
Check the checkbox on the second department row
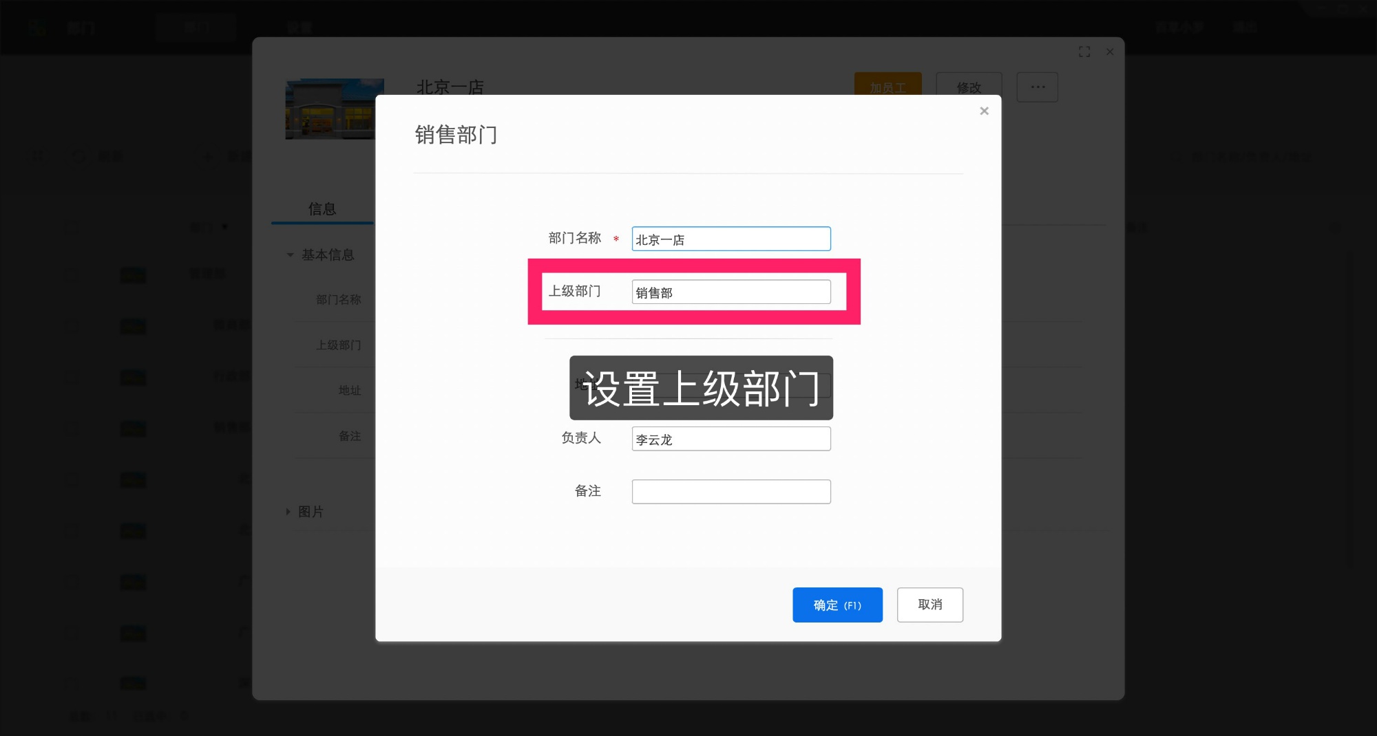pyautogui.click(x=71, y=326)
